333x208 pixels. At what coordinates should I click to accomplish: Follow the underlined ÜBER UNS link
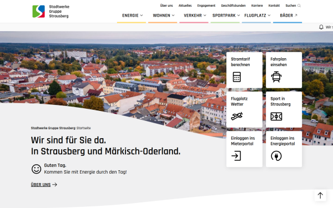41,185
